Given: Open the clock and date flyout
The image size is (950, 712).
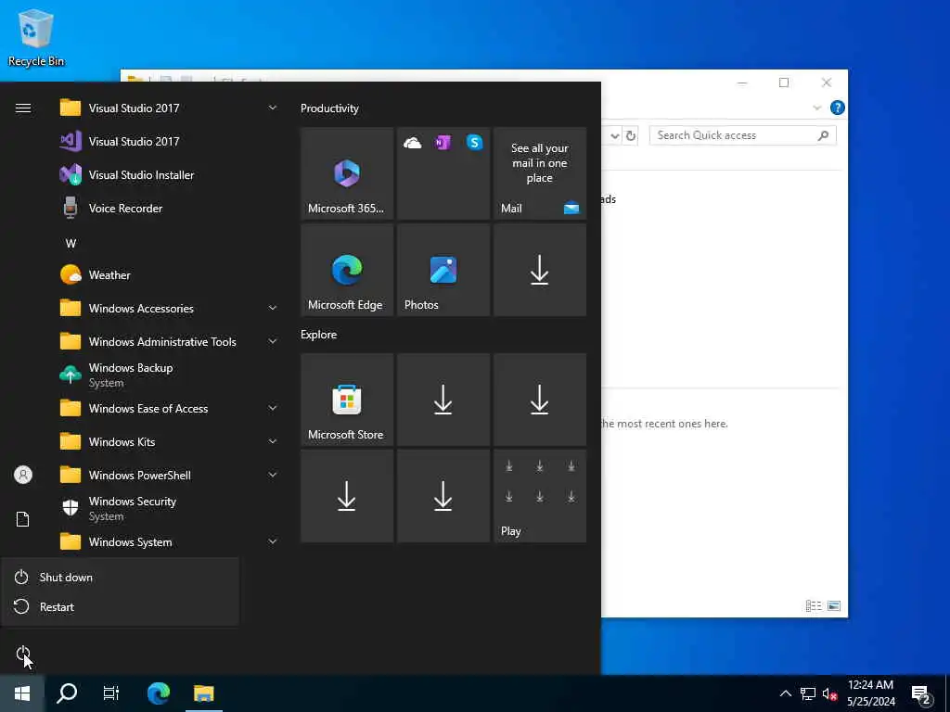Looking at the screenshot, I should point(870,693).
